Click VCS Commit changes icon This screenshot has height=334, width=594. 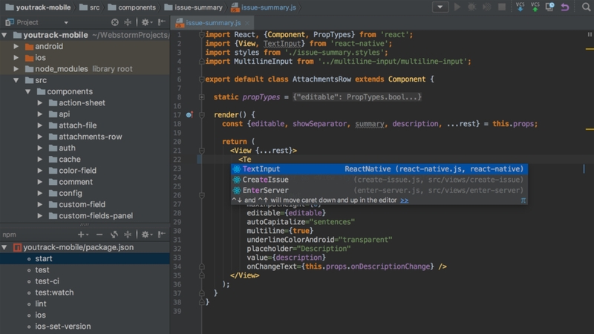(535, 7)
